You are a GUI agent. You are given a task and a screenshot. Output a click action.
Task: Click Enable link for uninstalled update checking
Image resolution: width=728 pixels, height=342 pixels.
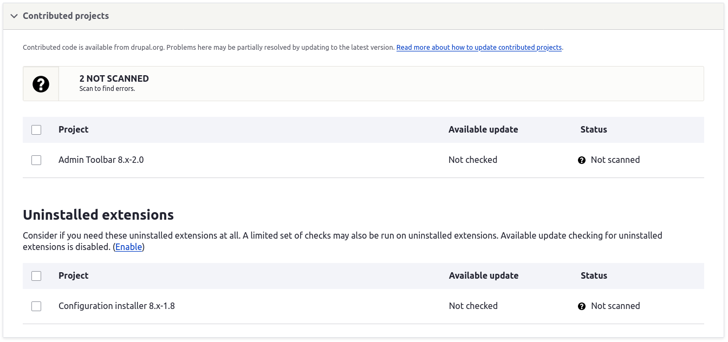coord(129,247)
